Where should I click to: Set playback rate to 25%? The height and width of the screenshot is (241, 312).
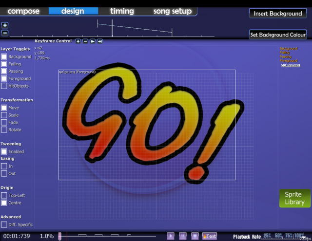pos(267,236)
